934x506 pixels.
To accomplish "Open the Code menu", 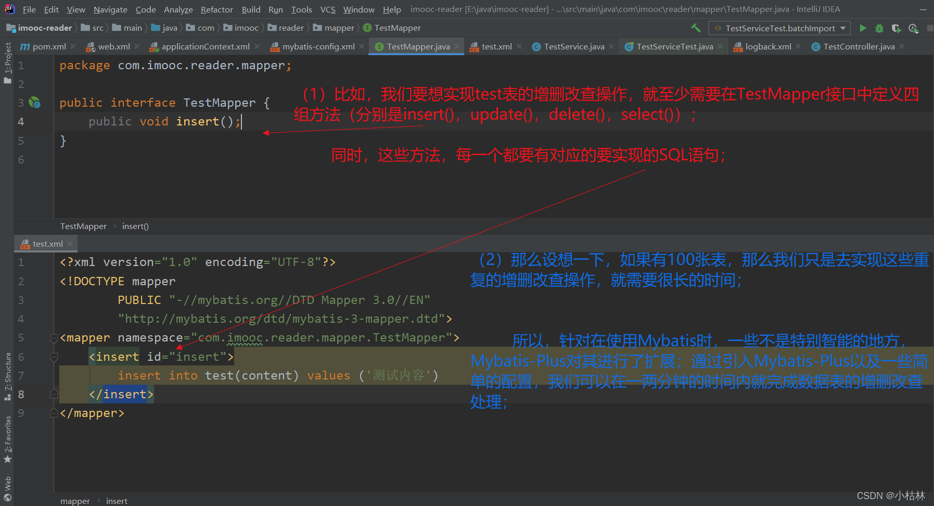I will [x=146, y=9].
